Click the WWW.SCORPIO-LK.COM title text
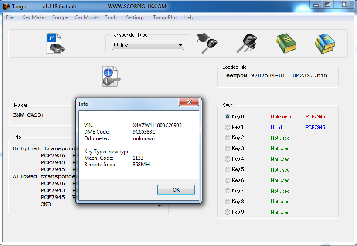Image resolution: width=357 pixels, height=246 pixels. coord(137,7)
